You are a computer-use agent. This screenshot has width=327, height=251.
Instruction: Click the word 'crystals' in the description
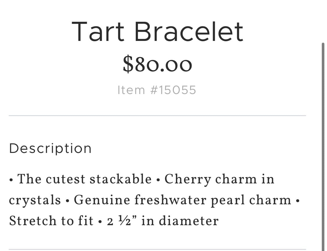point(35,201)
